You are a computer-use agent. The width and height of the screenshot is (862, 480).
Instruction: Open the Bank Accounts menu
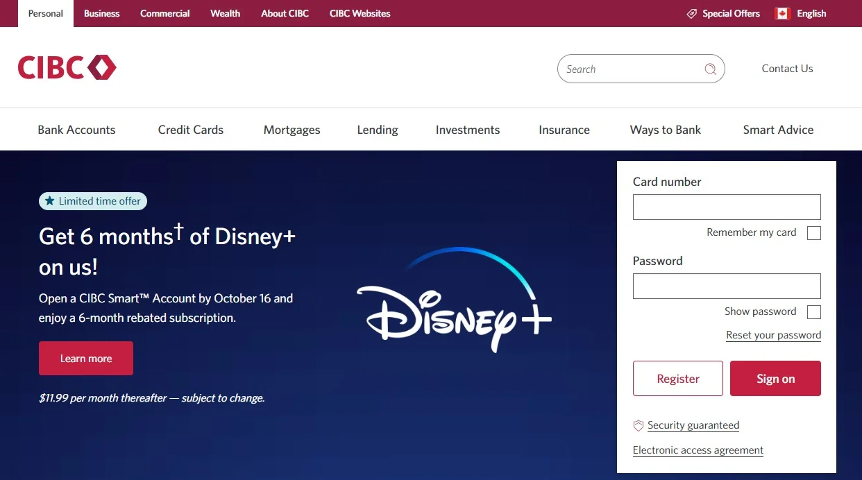76,130
